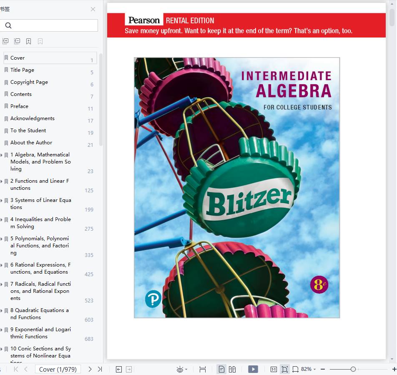
Task: Click the bookmark search field
Action: (49, 25)
